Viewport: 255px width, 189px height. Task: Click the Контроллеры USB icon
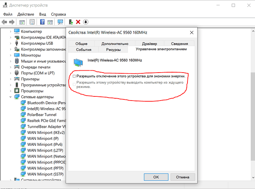point(17,43)
